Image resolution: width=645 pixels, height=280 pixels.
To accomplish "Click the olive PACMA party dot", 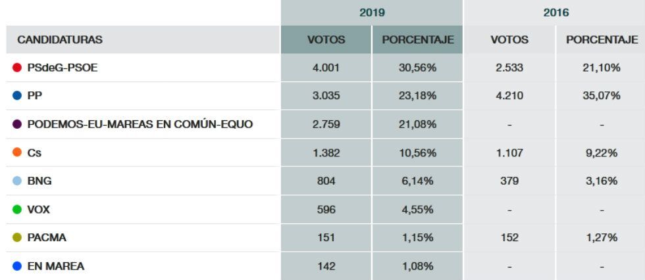I will point(17,238).
